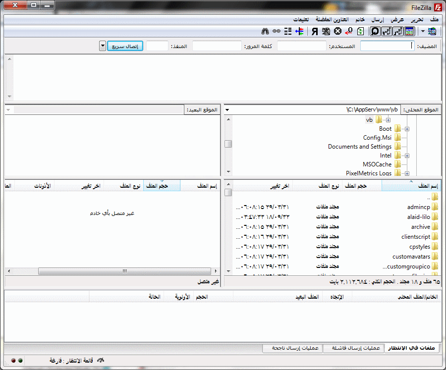Click the cancel current operation icon
This screenshot has width=446, height=370.
click(x=337, y=31)
